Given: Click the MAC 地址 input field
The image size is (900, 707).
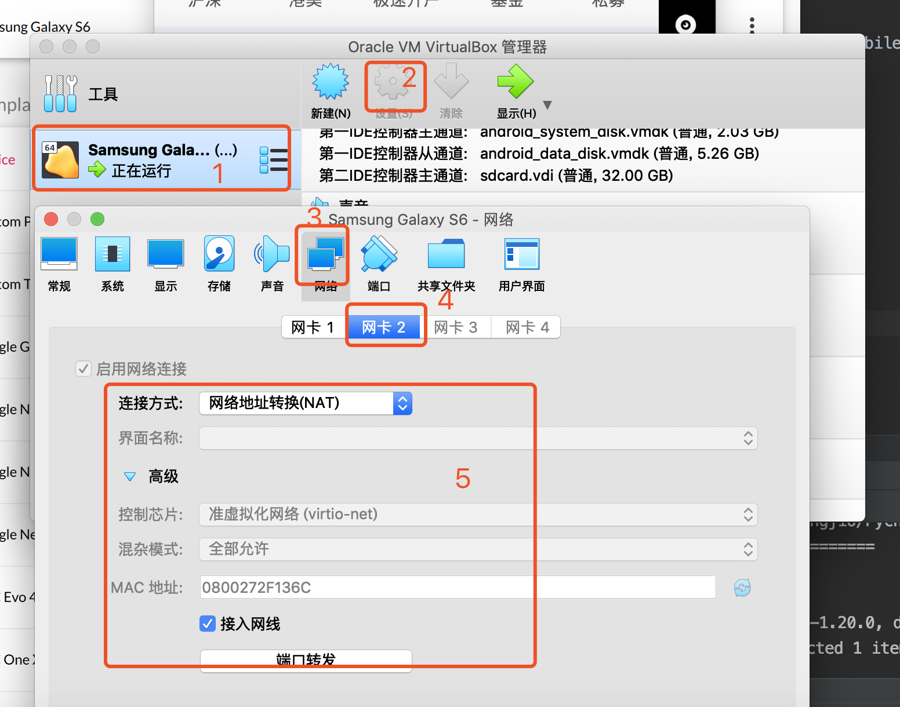Looking at the screenshot, I should [x=458, y=588].
